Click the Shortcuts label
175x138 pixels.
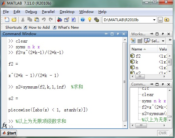(14, 27)
